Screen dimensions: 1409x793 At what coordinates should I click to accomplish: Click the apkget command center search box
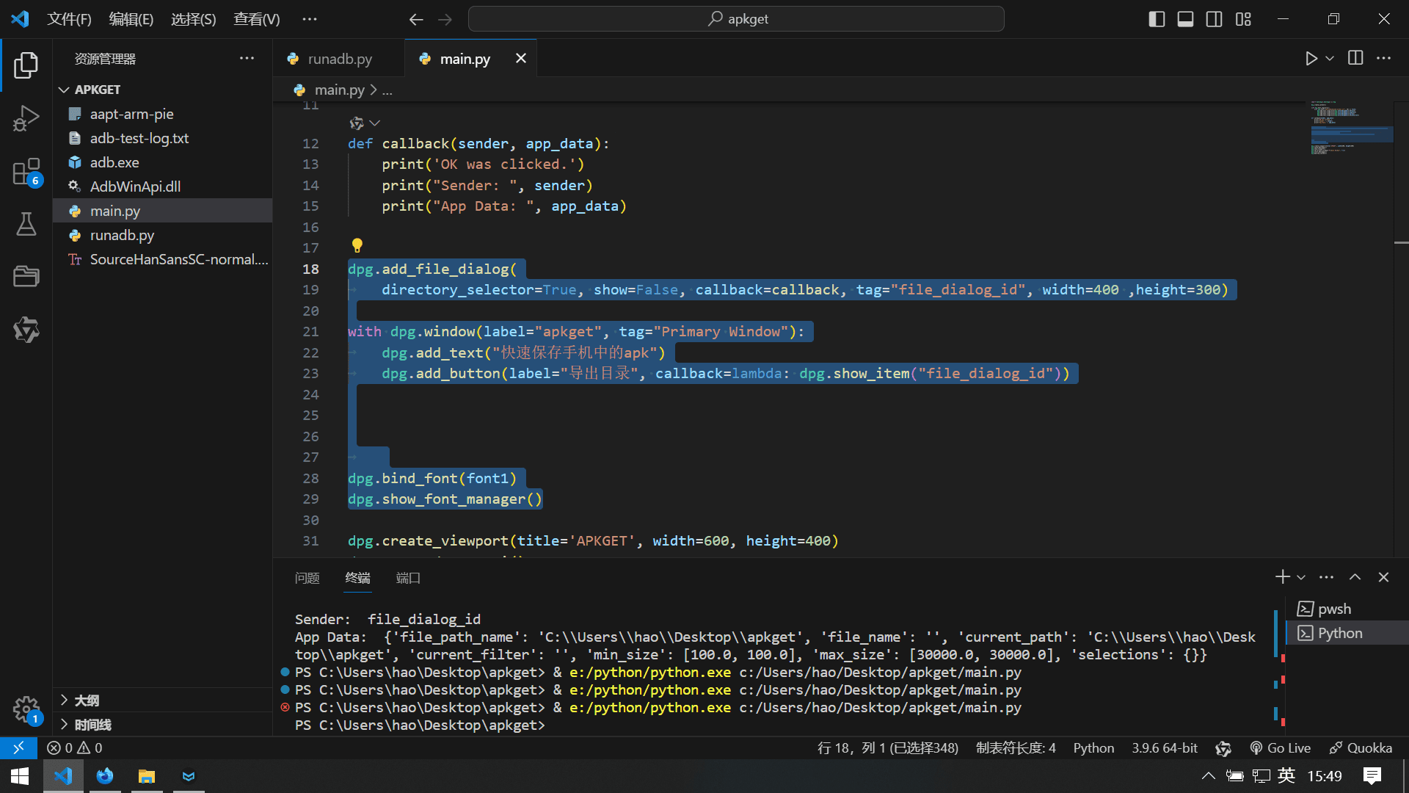click(736, 19)
